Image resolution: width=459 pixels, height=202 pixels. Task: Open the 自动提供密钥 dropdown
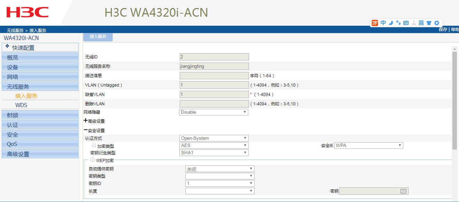coord(220,169)
